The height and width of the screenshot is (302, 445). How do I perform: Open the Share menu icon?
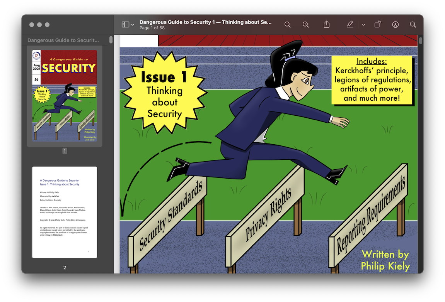(326, 25)
